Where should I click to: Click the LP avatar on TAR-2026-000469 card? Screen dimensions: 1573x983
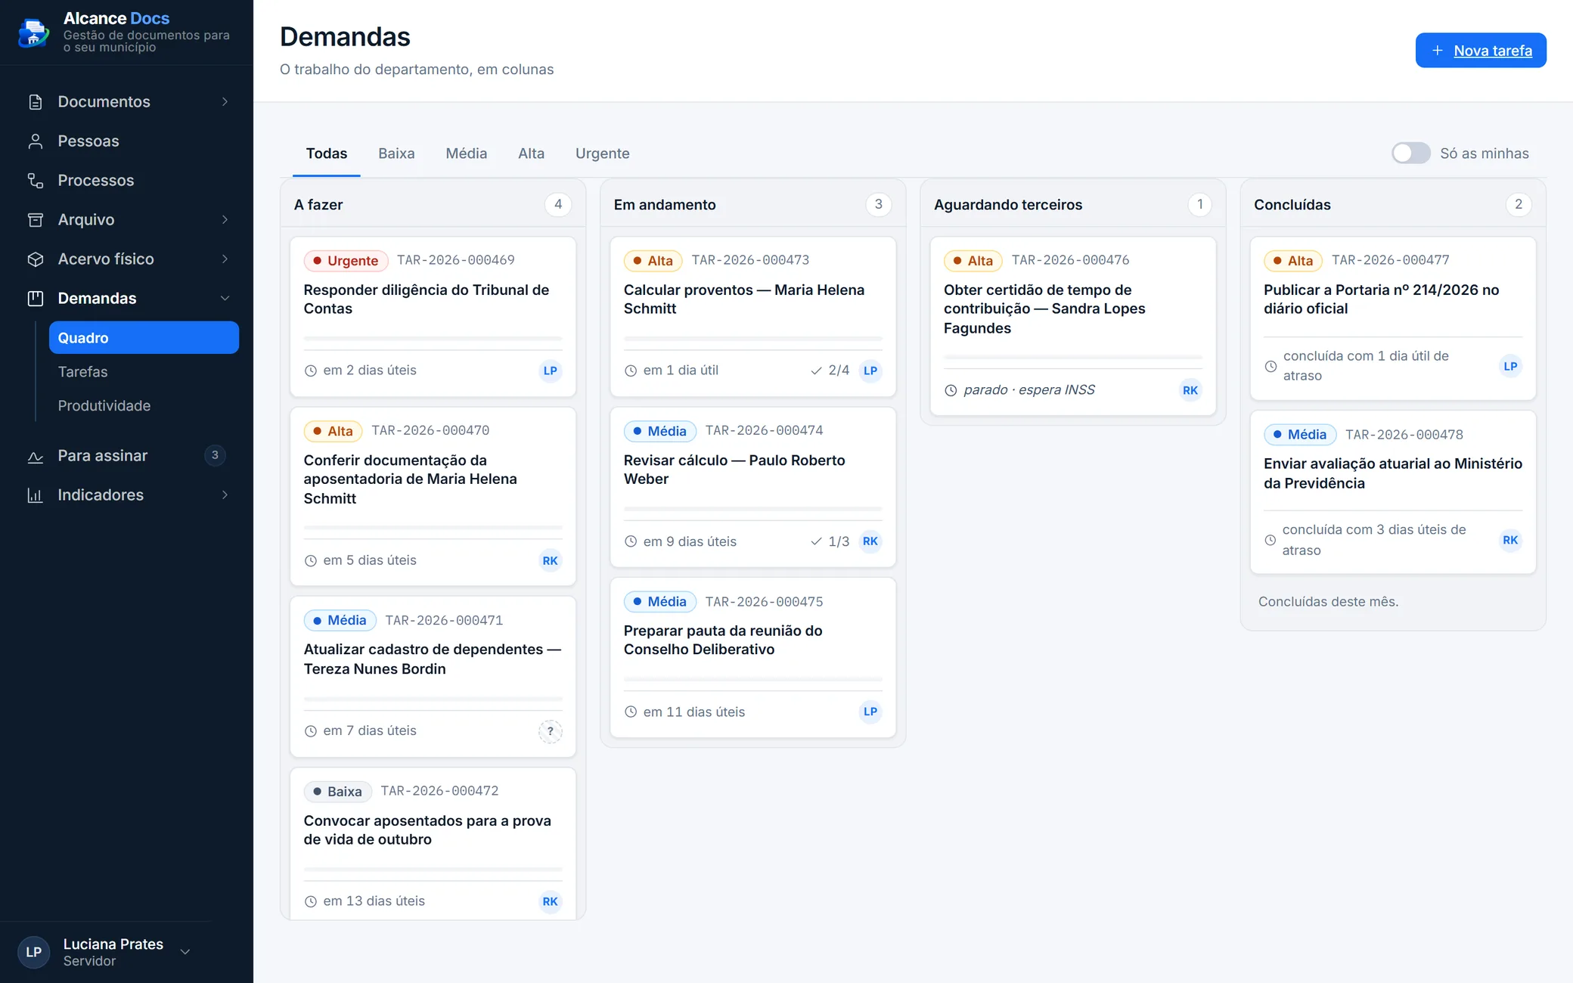tap(550, 371)
